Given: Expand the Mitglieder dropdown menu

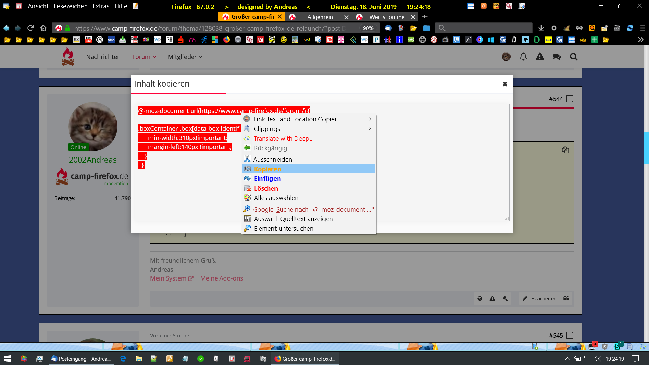Looking at the screenshot, I should click(185, 57).
